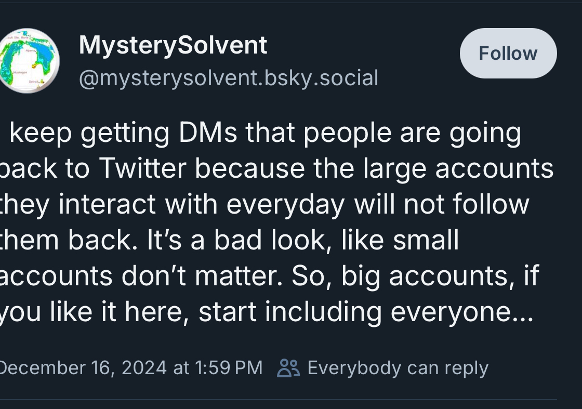Click "will not follow" in the post
This screenshot has height=409, width=582.
[442, 205]
